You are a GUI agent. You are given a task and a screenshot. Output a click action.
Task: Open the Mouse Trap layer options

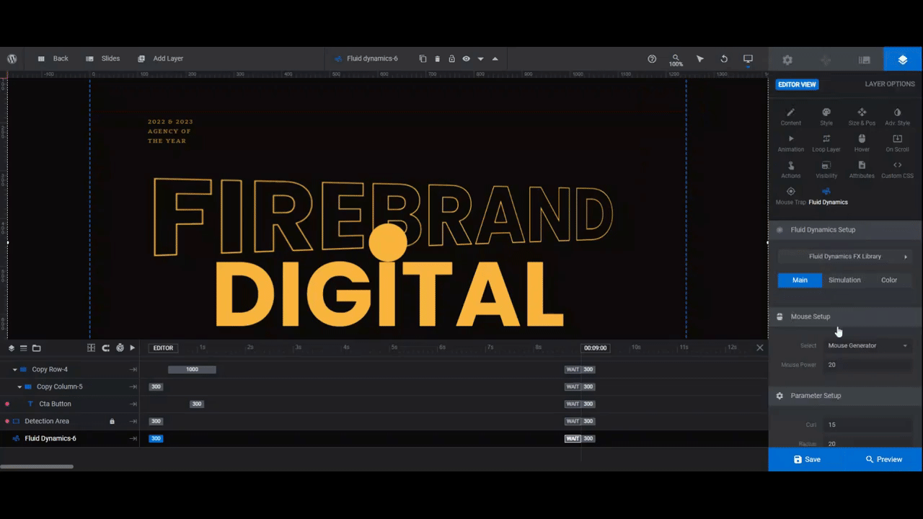[x=790, y=196]
